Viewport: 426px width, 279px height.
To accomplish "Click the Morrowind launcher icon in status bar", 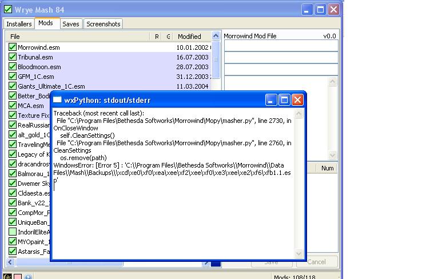I will (x=8, y=277).
